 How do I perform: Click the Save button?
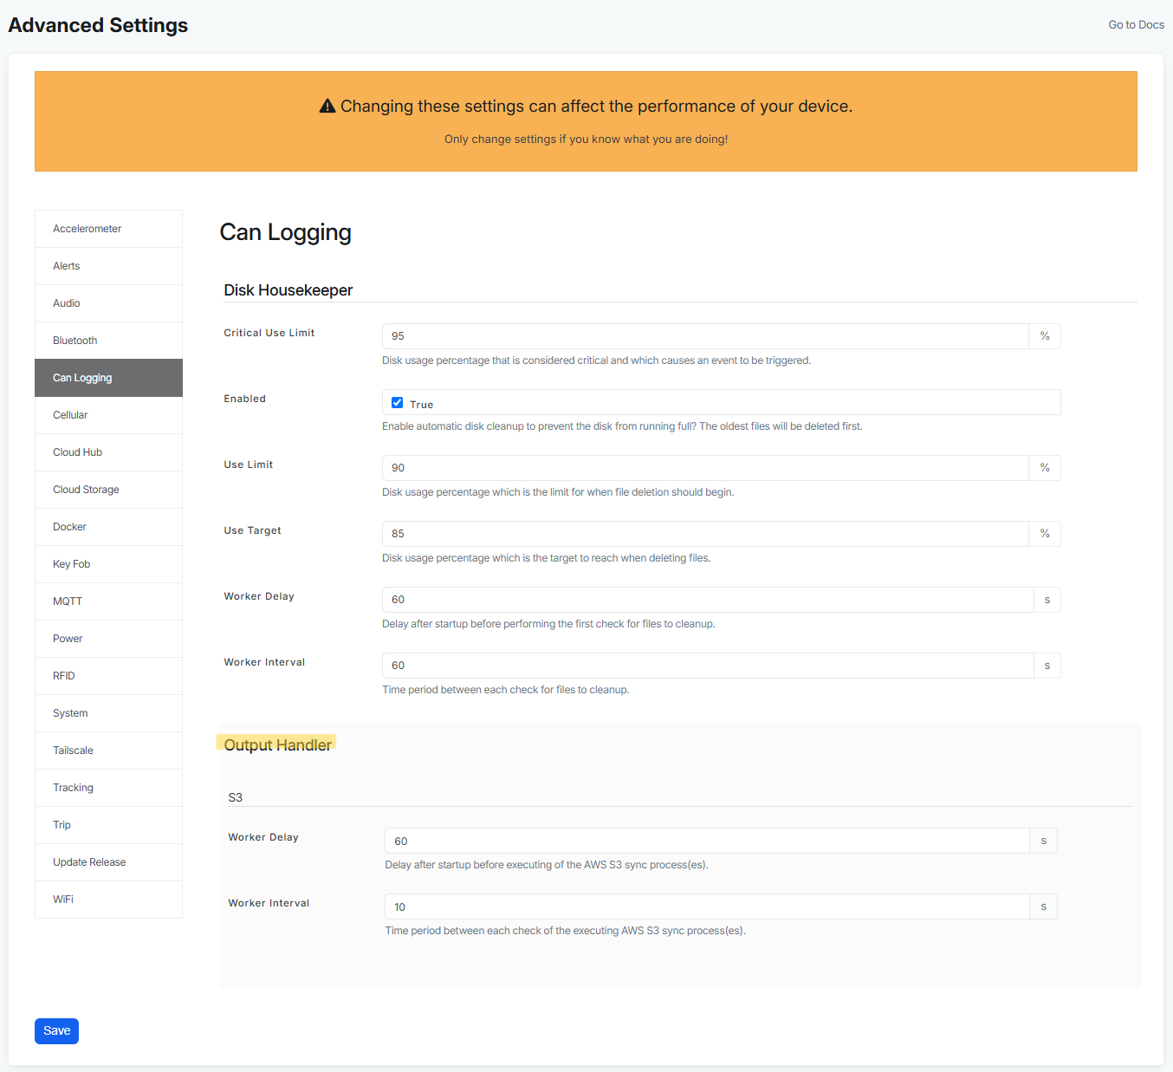coord(56,1031)
